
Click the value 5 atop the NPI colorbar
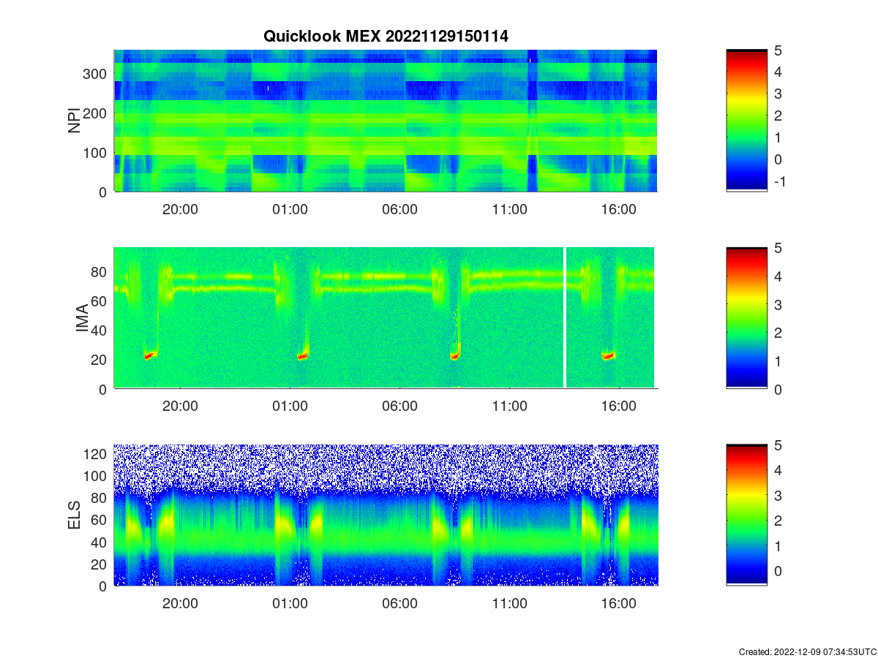point(778,50)
